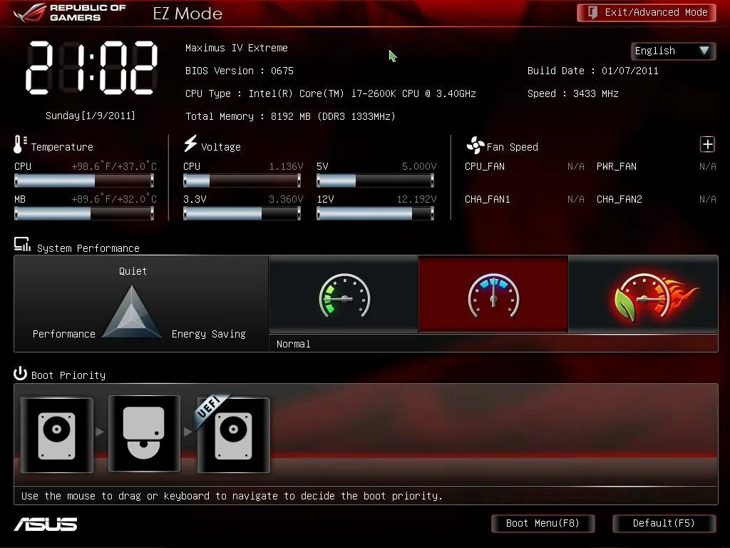Select the flaming ASUS Optimal performance gauge
730x548 pixels.
pos(644,295)
